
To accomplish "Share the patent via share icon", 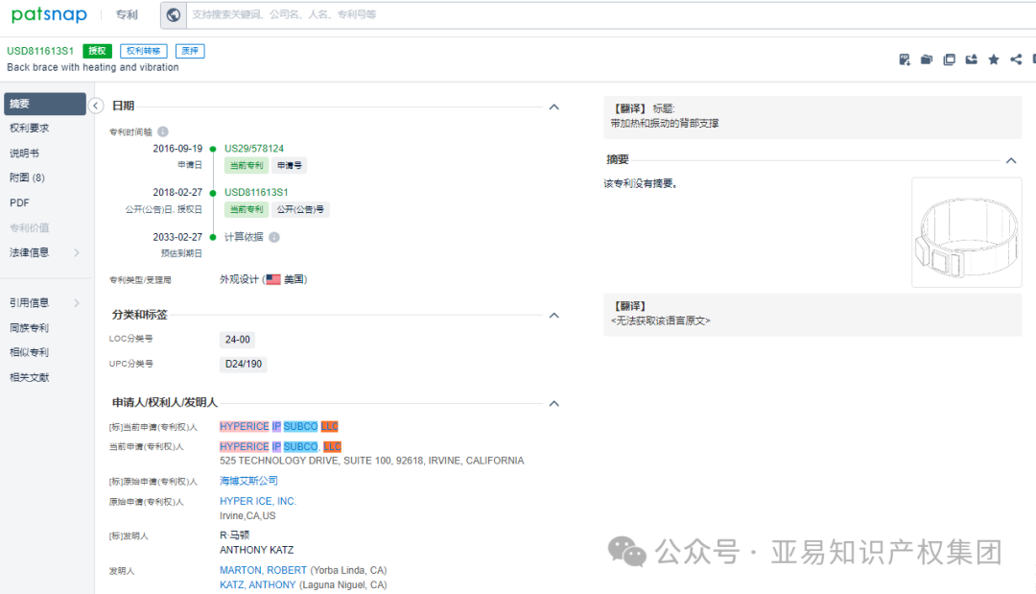I will pos(1015,59).
